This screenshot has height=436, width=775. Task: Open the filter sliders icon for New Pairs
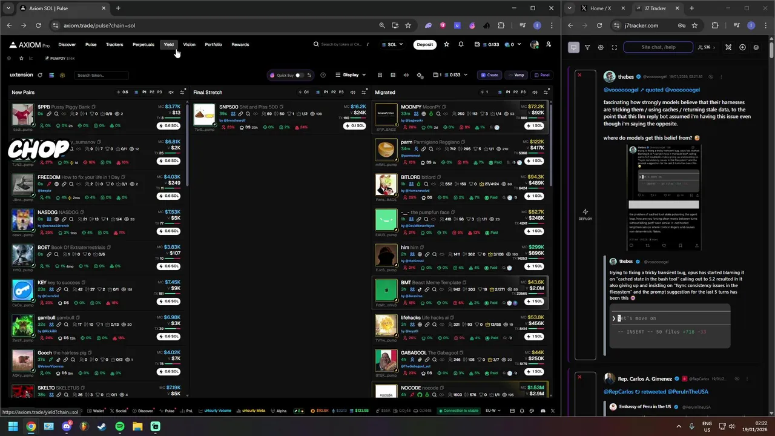182,92
